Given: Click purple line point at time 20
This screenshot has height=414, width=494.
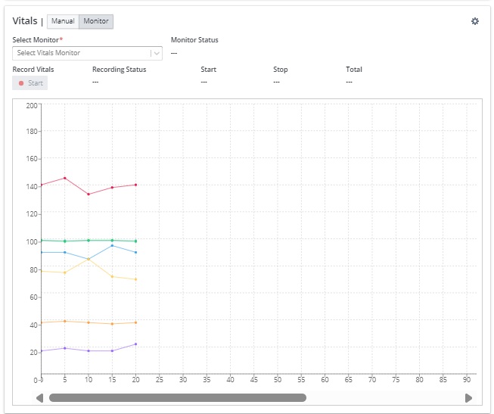Looking at the screenshot, I should 136,344.
